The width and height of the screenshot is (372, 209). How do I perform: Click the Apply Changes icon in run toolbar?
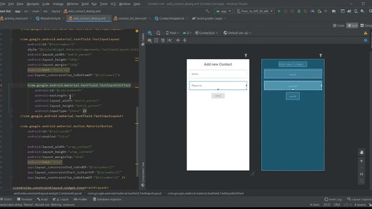[x=285, y=11]
